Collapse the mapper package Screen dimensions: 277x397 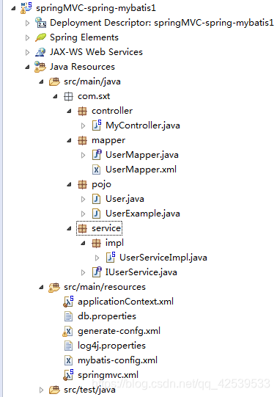tap(69, 140)
